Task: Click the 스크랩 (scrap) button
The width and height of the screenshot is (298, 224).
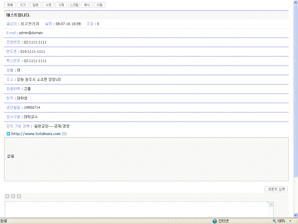Action: tap(74, 5)
